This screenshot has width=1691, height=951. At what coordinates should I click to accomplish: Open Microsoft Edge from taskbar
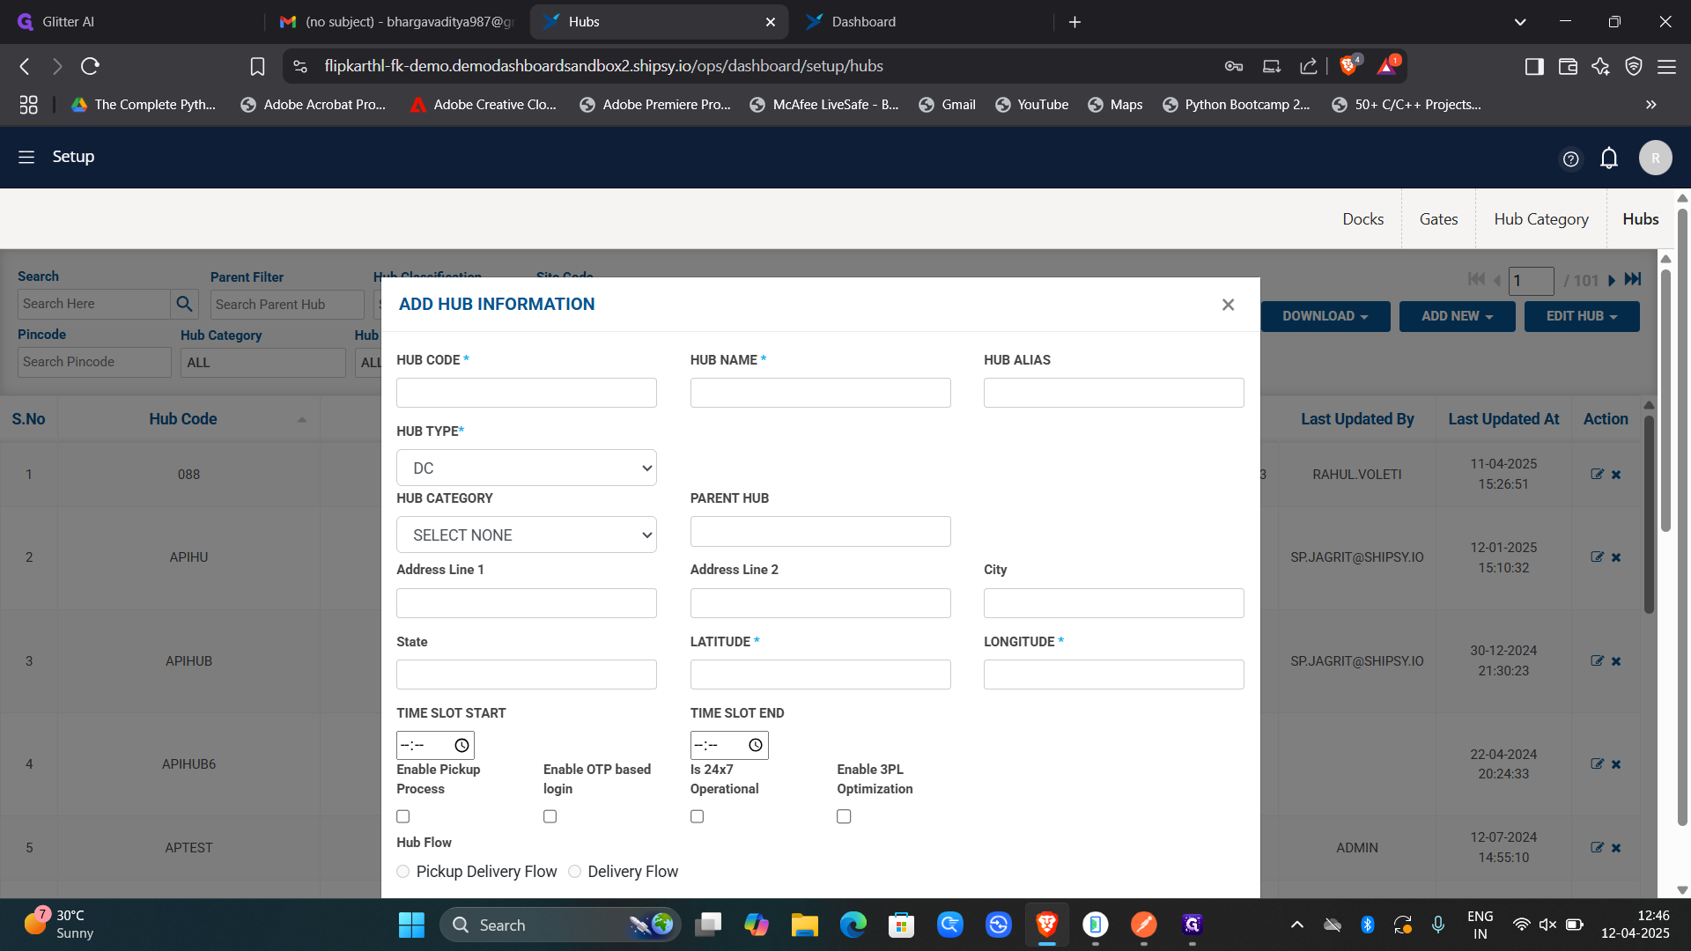pyautogui.click(x=853, y=925)
